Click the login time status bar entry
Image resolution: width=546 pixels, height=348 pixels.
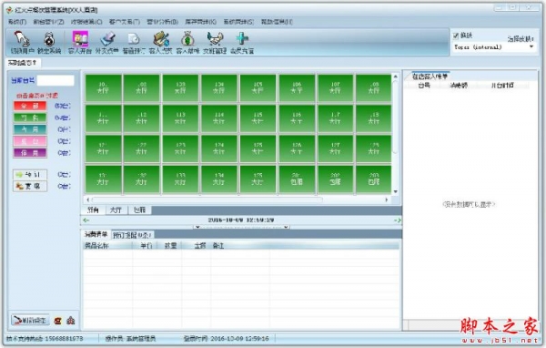(227, 339)
